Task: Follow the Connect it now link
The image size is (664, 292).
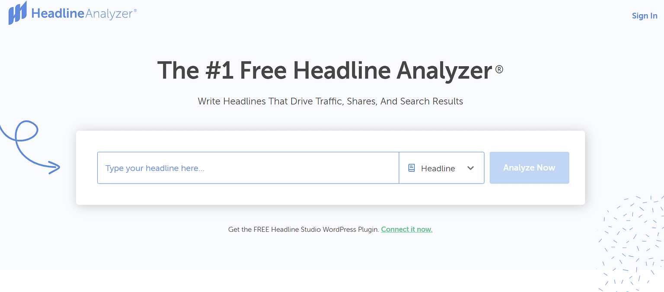Action: [x=406, y=229]
